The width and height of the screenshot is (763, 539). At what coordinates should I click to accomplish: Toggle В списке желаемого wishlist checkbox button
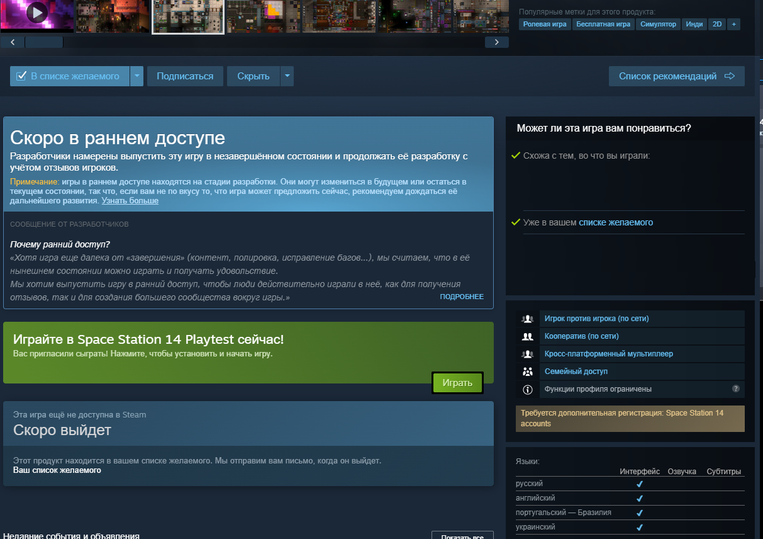point(70,76)
